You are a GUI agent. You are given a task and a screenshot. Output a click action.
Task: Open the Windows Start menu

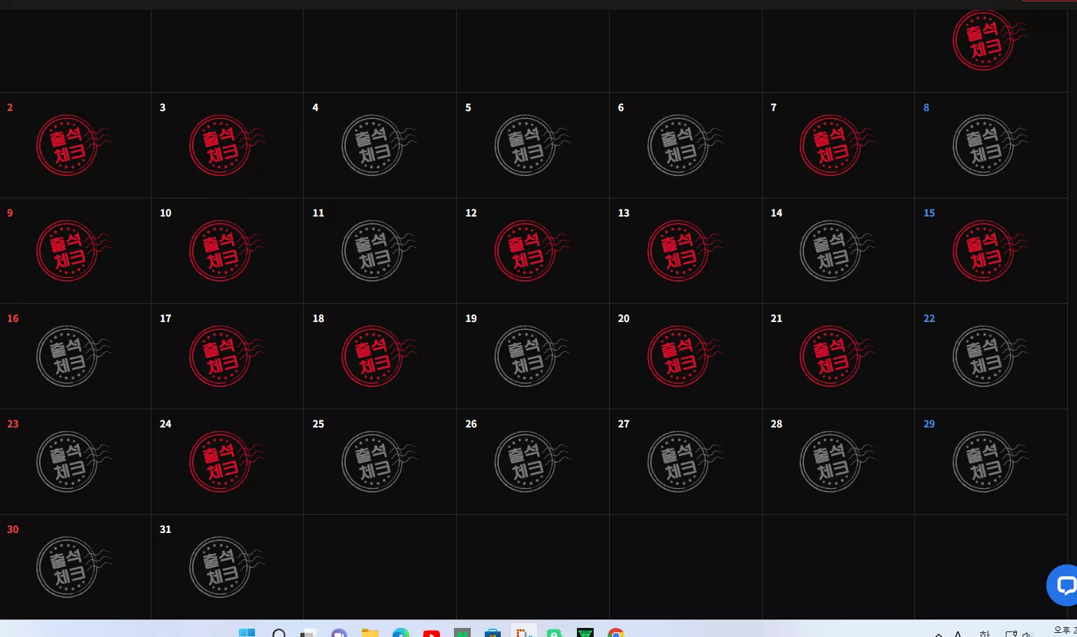pos(247,632)
